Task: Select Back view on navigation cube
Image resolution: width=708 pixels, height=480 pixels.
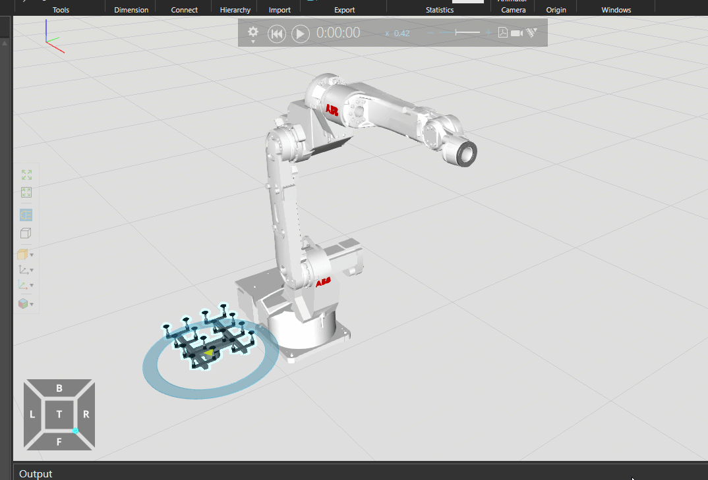Action: tap(59, 388)
